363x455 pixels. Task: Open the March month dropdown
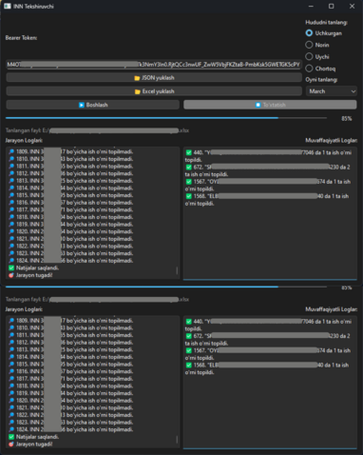(332, 91)
